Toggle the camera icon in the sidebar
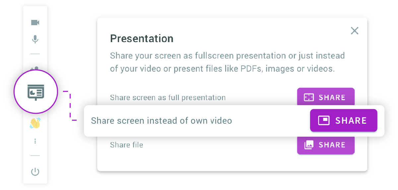 [x=35, y=23]
